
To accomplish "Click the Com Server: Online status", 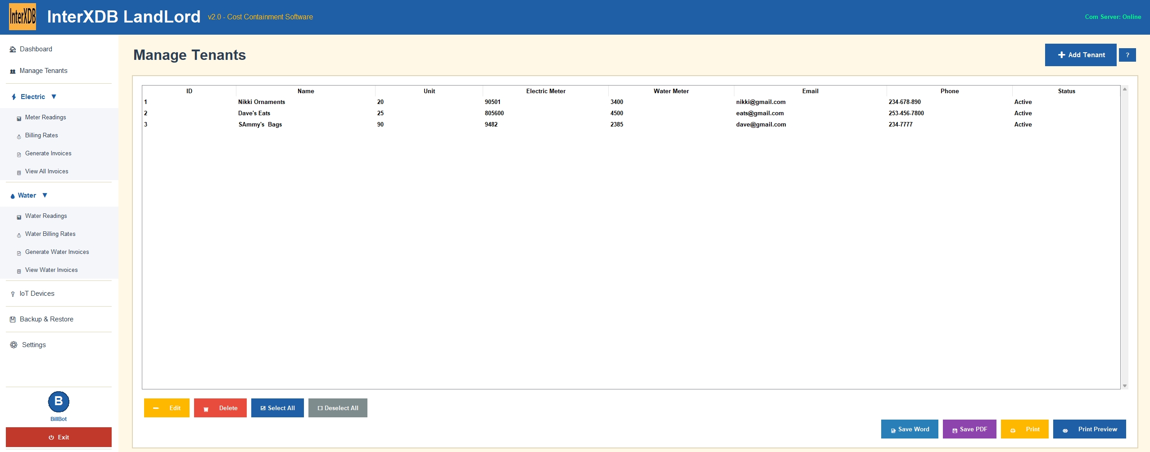I will (1113, 17).
